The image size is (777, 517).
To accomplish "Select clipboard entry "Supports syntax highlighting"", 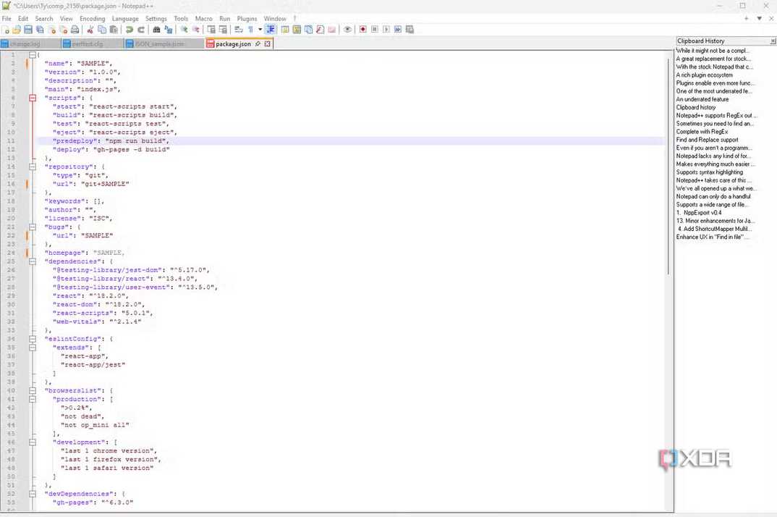I will click(710, 172).
